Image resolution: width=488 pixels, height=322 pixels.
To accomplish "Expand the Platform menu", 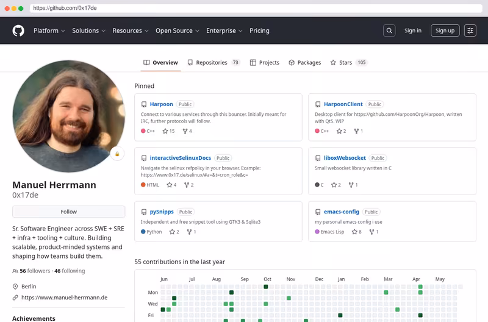I will (49, 30).
